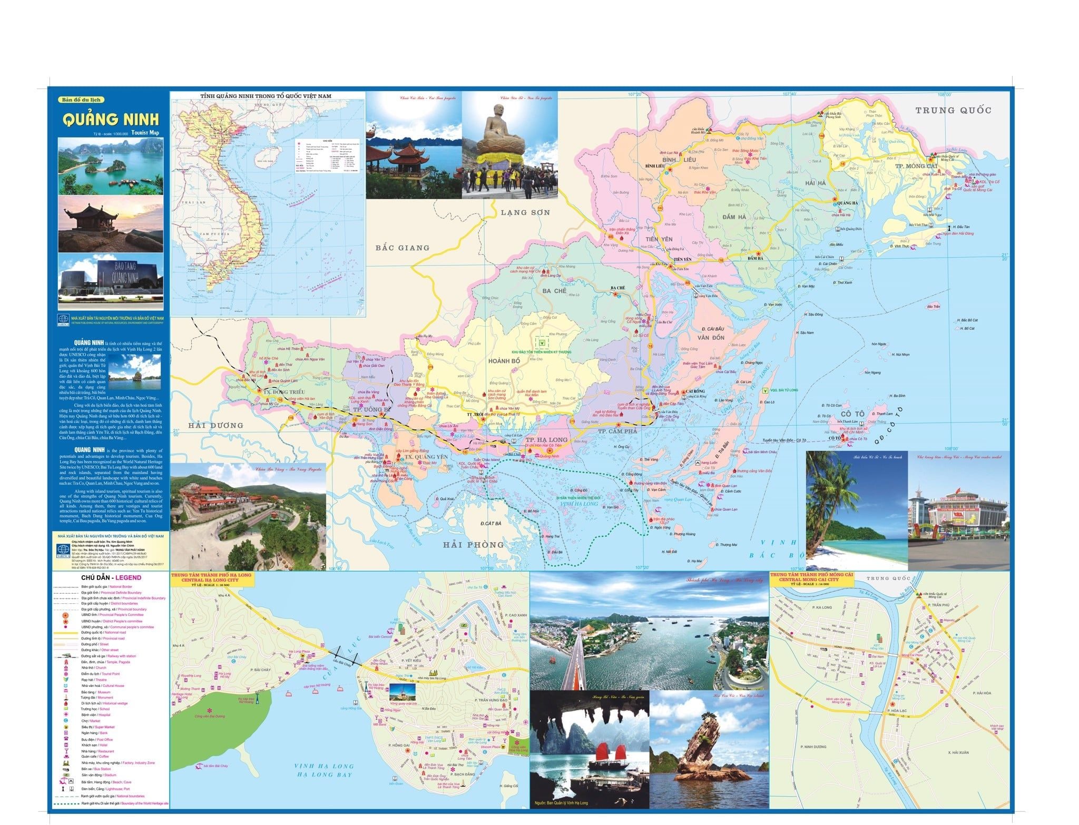The image size is (1079, 825).
Task: Click the 'LẠNG SƠN' province label
Action: (525, 213)
